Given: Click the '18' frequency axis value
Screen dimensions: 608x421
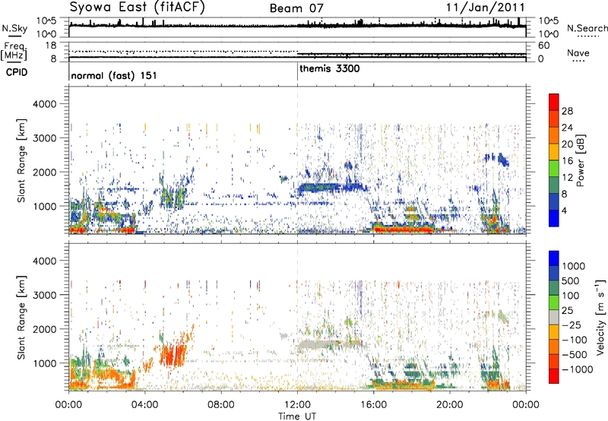Looking at the screenshot, I should (51, 46).
